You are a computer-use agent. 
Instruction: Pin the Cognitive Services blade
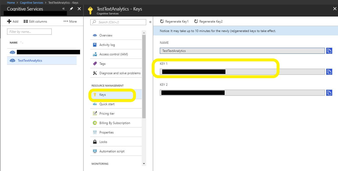tap(71, 9)
